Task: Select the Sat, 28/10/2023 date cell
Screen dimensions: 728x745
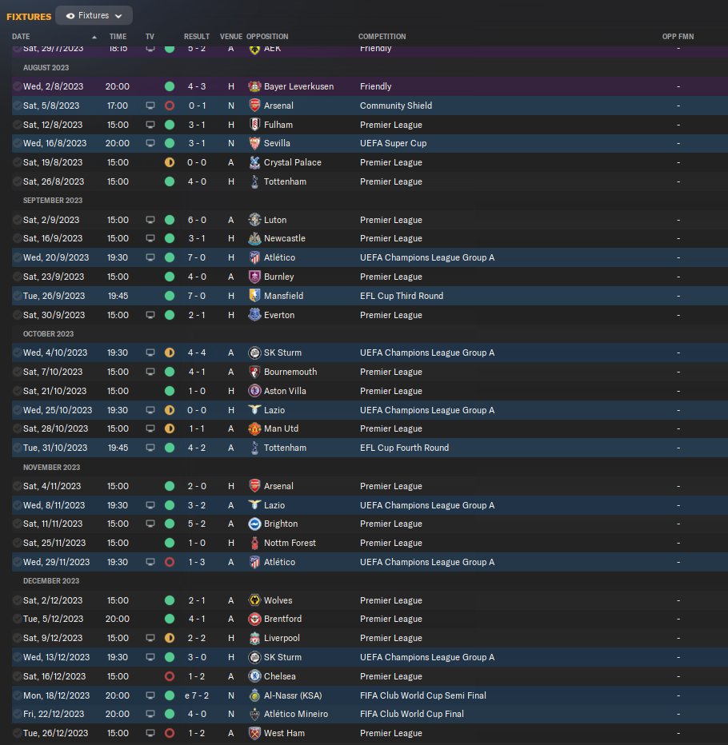Action: (x=56, y=428)
